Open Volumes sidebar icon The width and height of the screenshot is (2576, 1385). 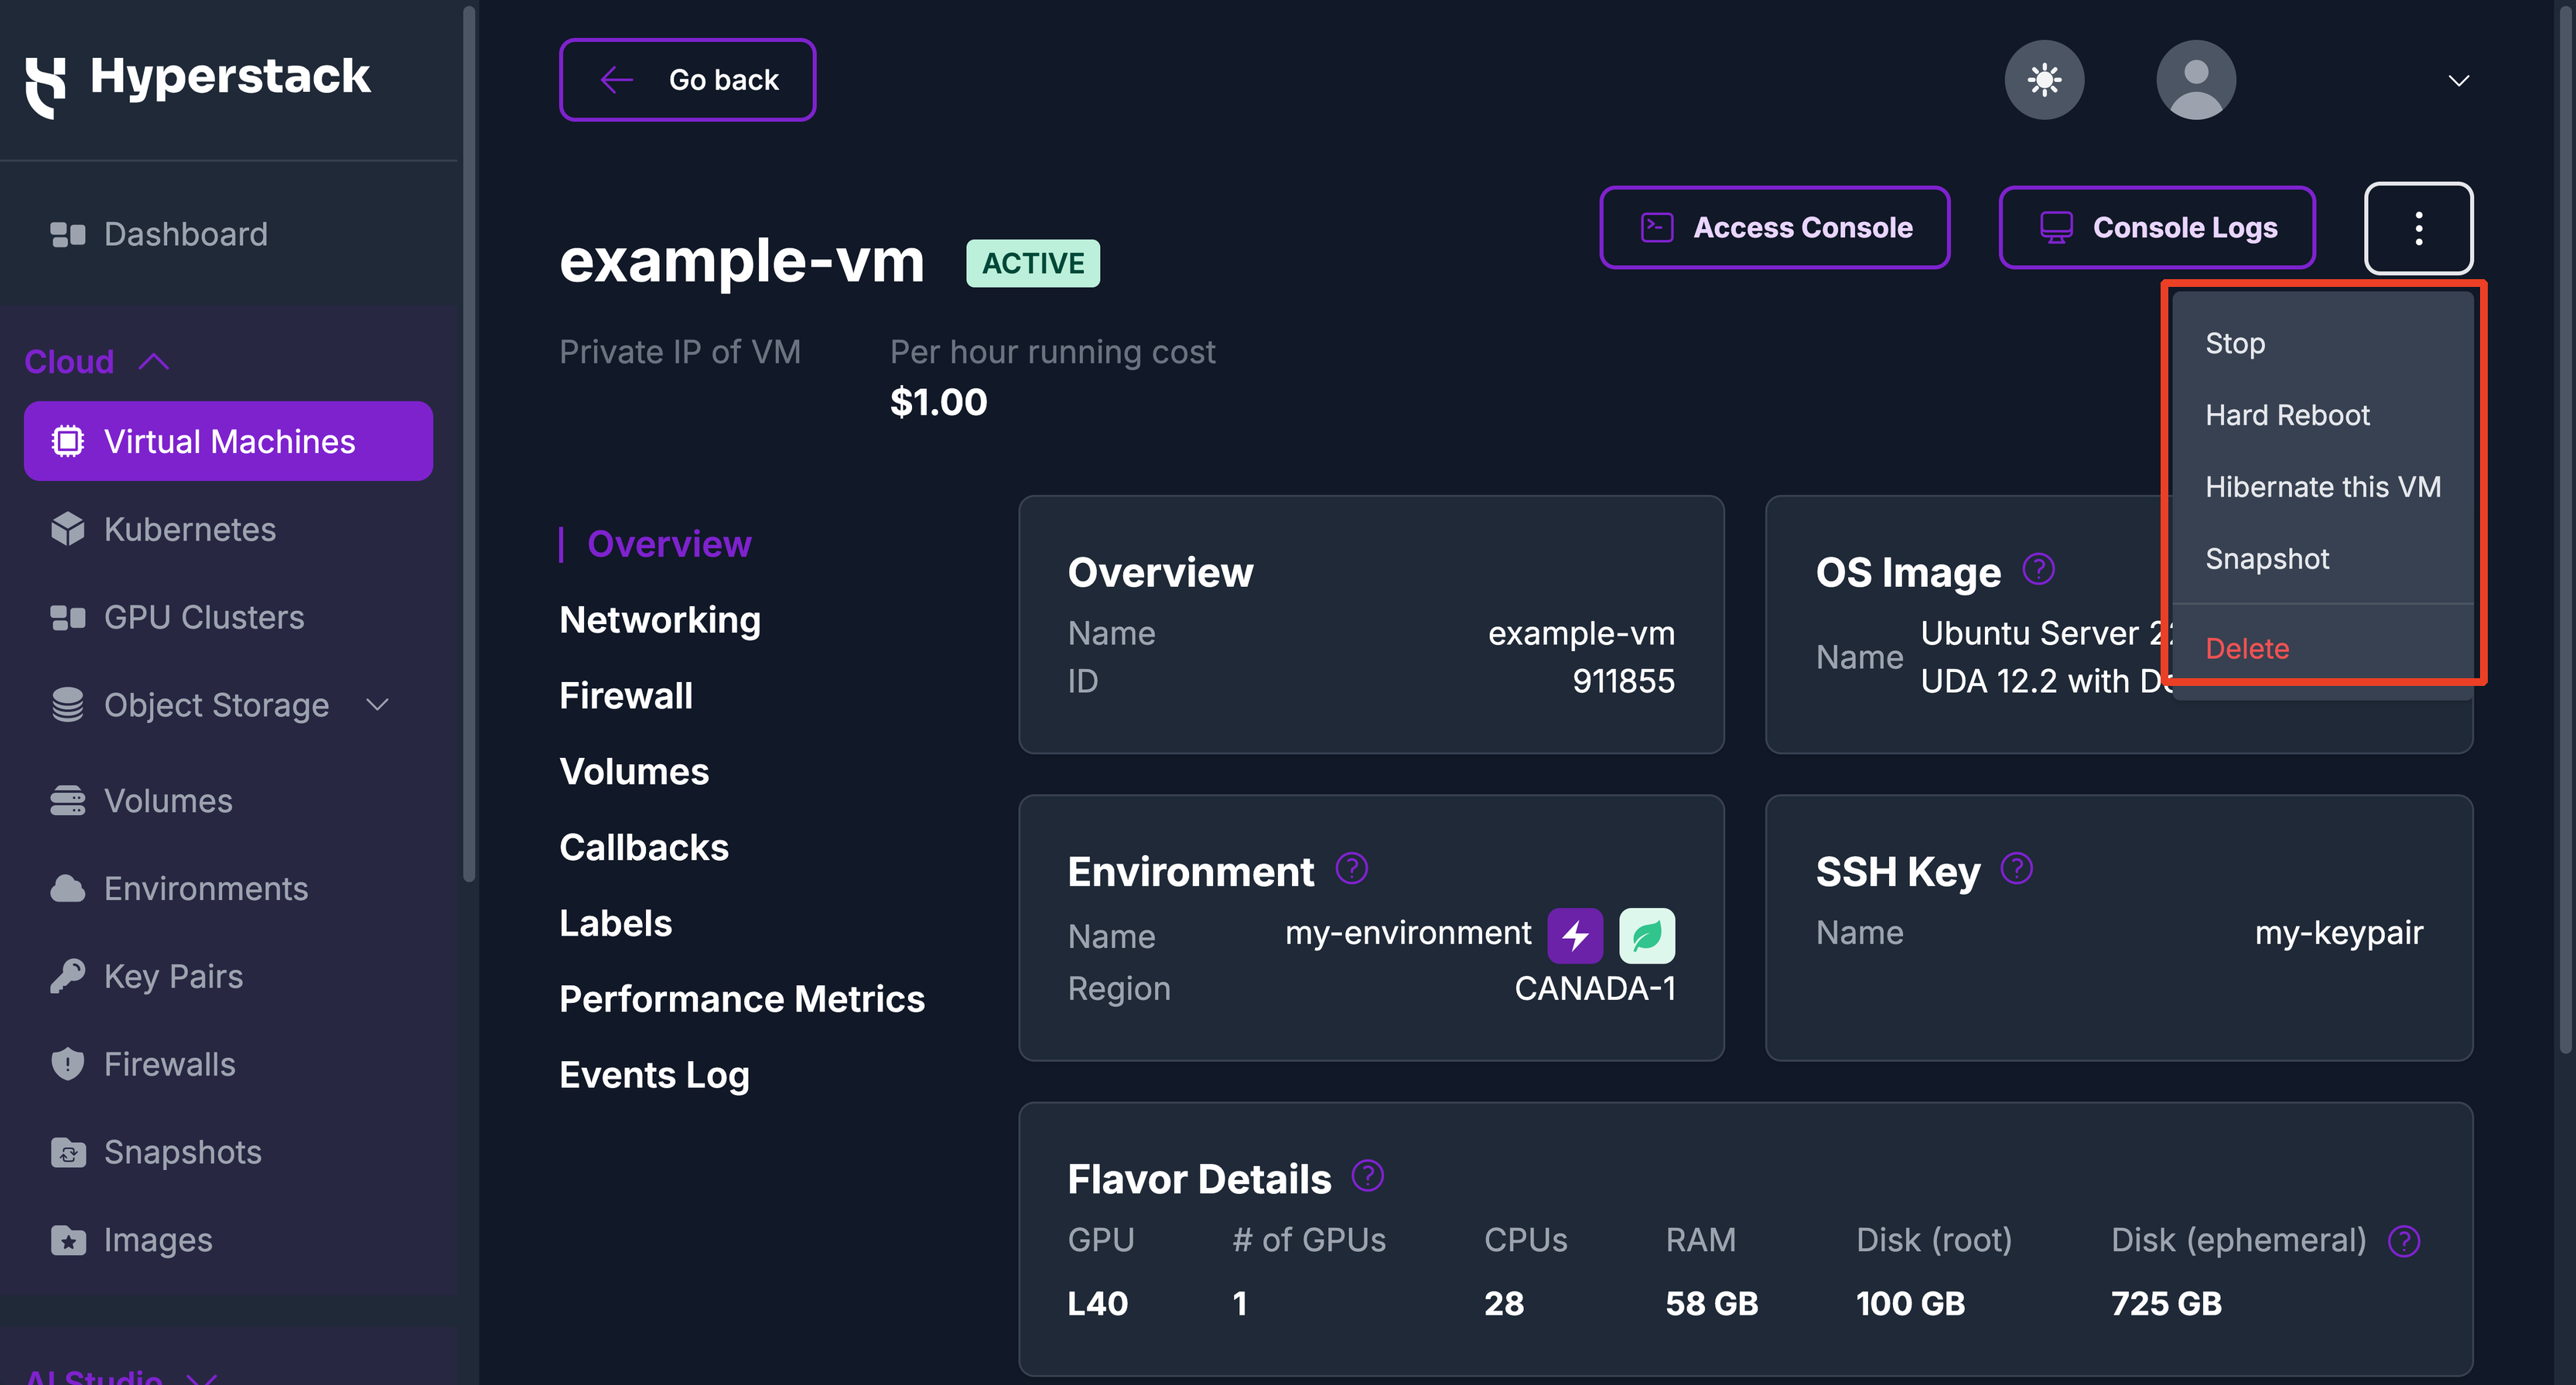pos(67,801)
